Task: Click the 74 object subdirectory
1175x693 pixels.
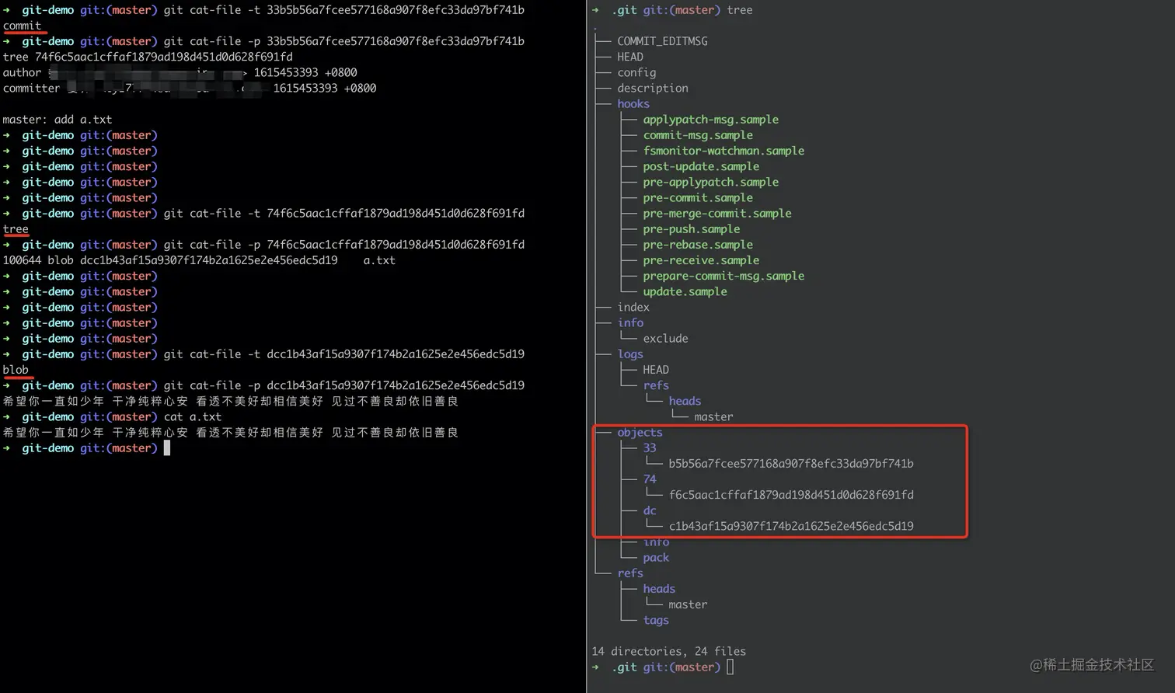Action: click(x=650, y=479)
